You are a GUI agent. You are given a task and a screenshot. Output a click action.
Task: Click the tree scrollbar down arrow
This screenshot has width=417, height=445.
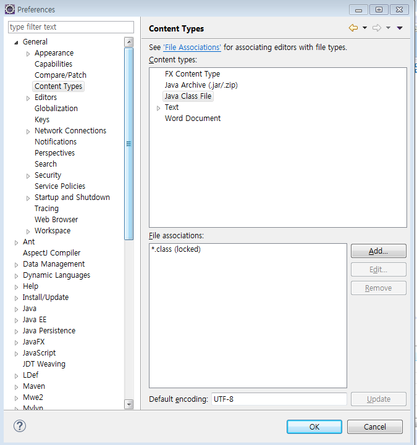click(129, 404)
